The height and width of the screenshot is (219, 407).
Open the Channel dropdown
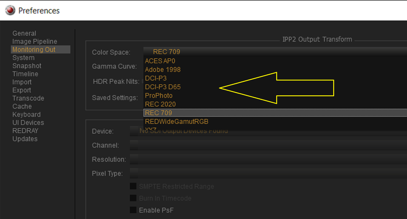[268, 145]
